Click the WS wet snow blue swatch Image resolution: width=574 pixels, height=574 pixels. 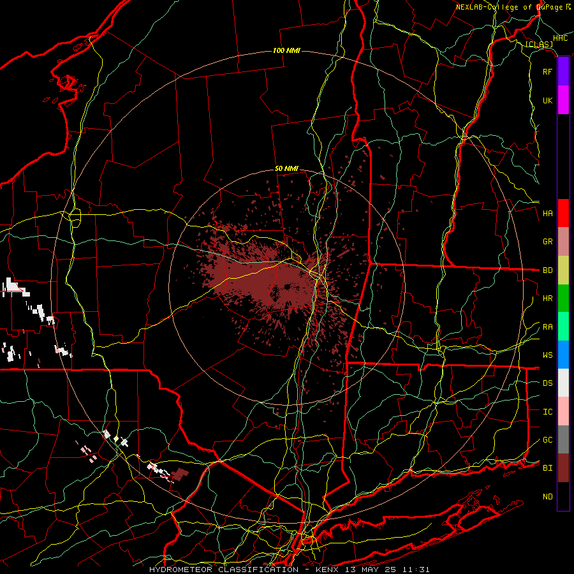[x=563, y=355]
